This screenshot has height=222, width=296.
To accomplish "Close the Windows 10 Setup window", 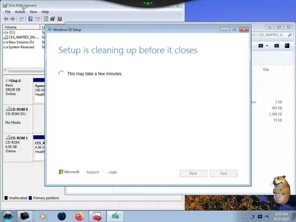I will coord(244,30).
